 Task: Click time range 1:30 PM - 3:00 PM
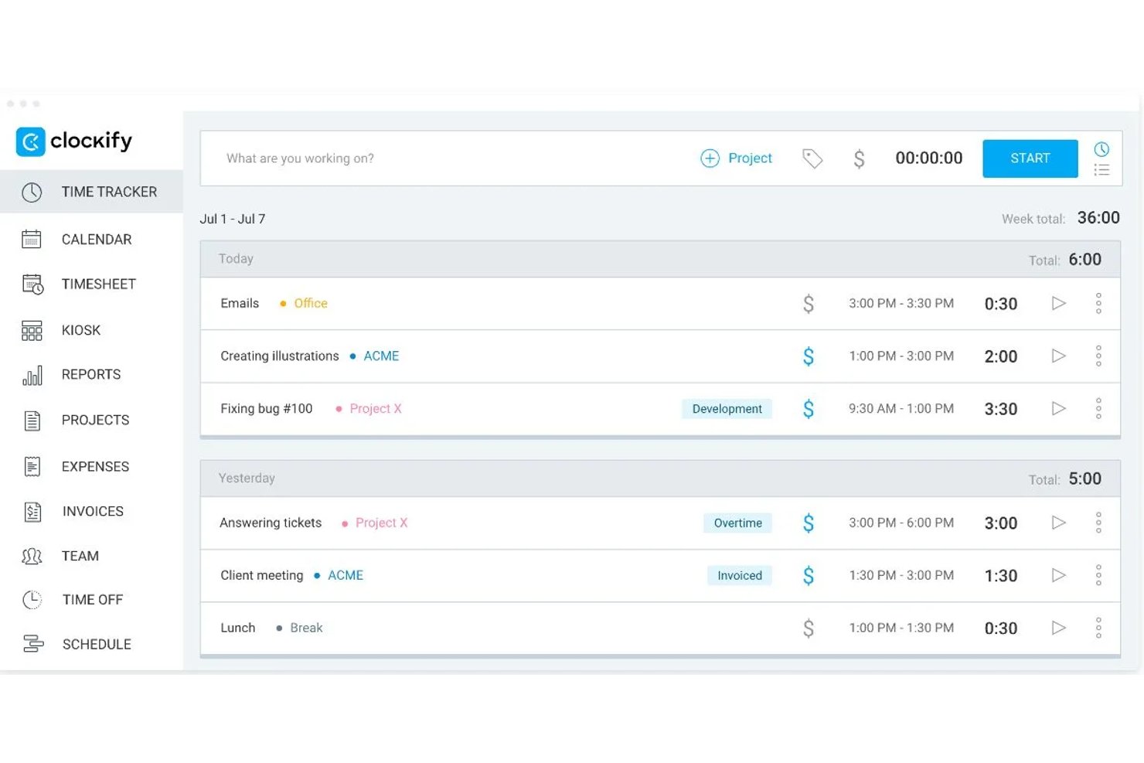click(901, 576)
